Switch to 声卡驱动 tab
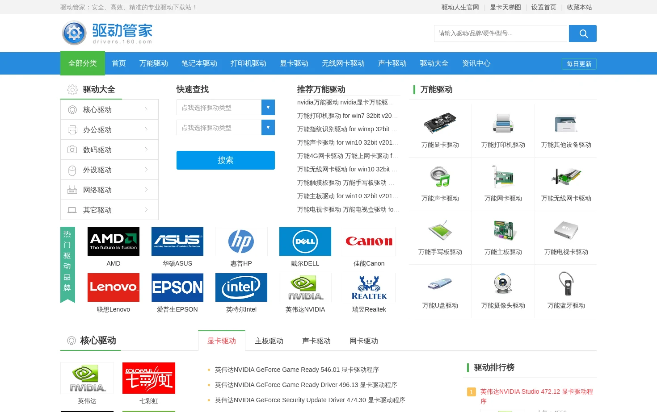657x412 pixels. (x=316, y=341)
